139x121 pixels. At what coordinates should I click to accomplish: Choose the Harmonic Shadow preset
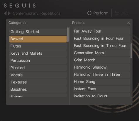(101, 68)
